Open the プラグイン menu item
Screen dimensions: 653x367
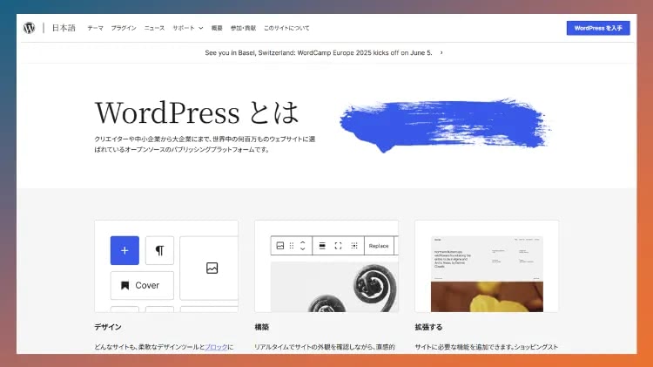(124, 28)
